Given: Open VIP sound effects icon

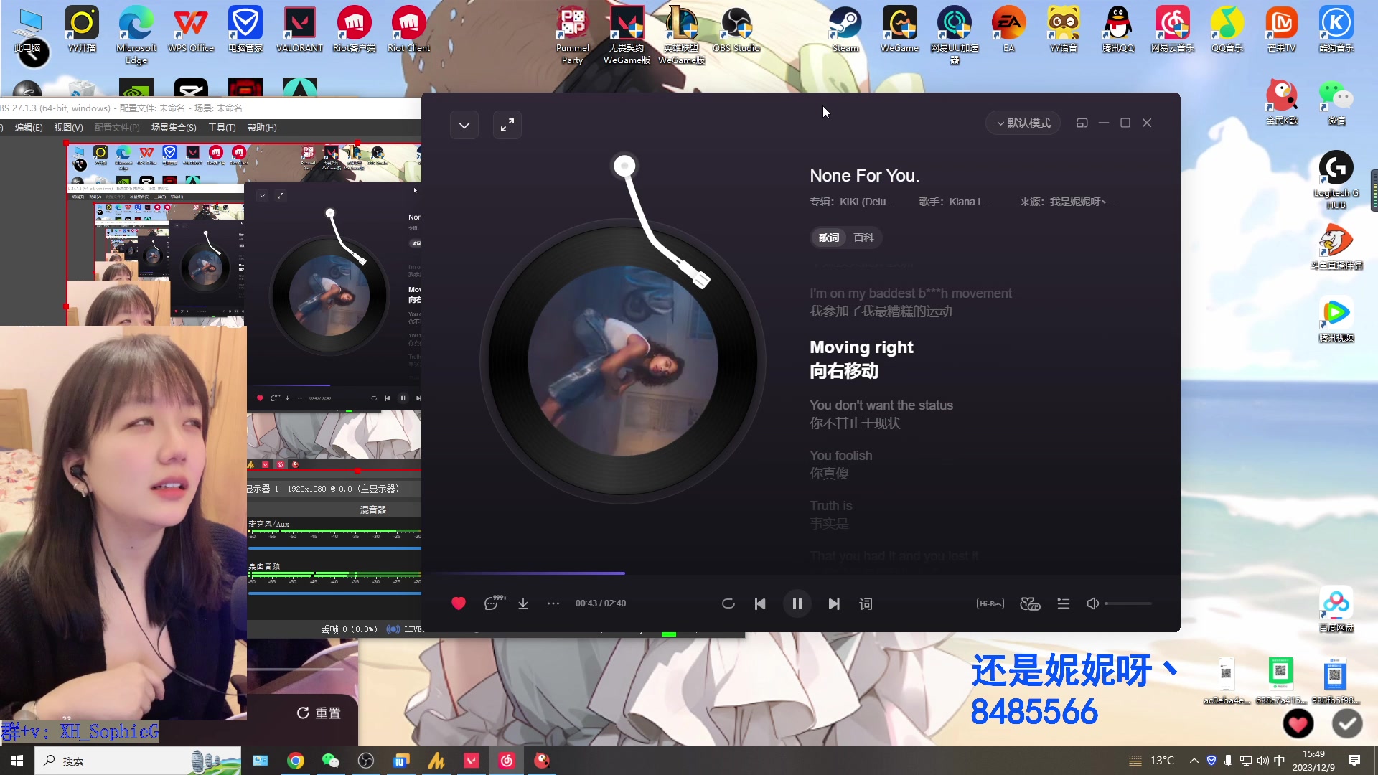Looking at the screenshot, I should [1030, 603].
